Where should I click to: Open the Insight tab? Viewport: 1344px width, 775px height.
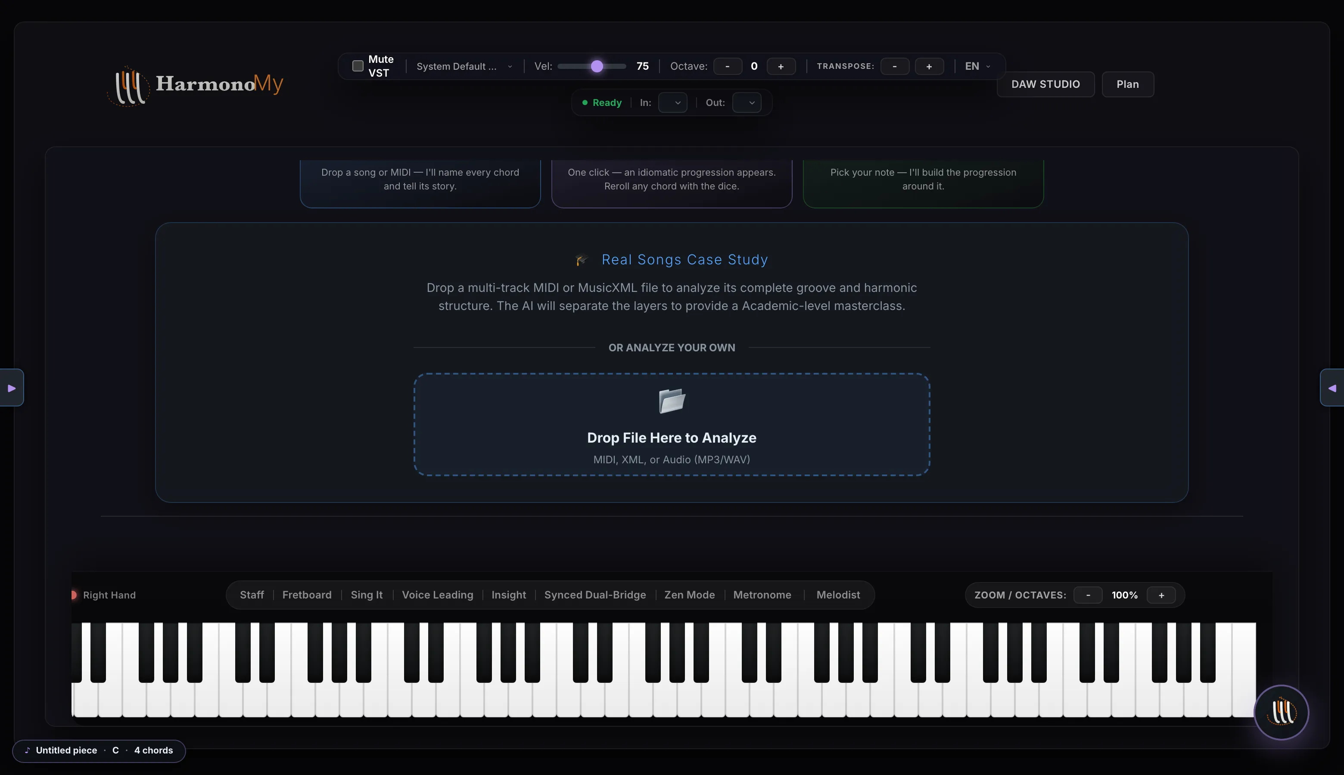509,595
